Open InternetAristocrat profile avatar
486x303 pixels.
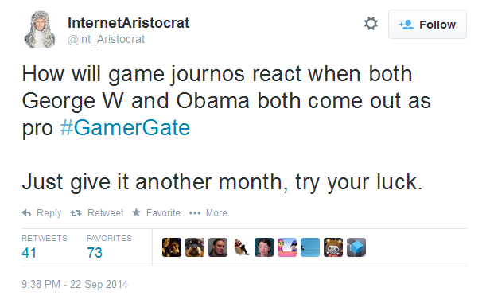(40, 29)
